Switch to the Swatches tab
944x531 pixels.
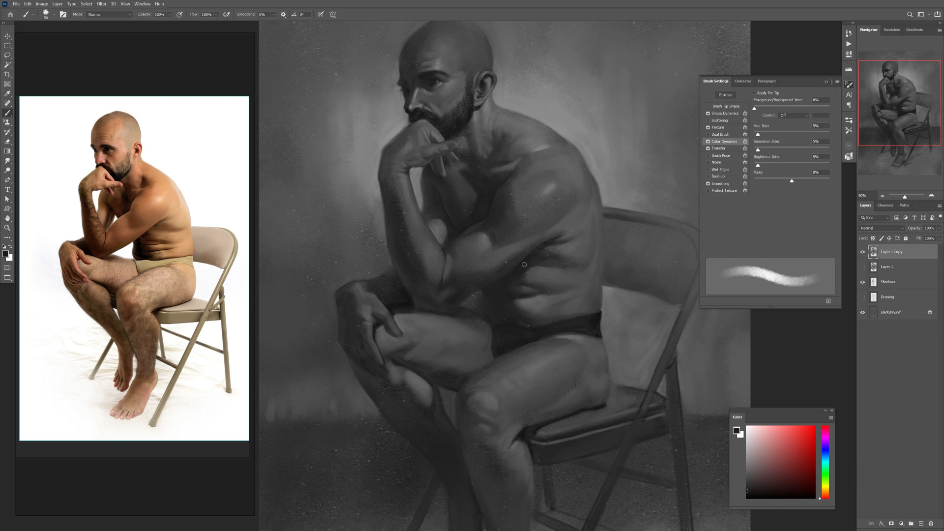(x=891, y=30)
